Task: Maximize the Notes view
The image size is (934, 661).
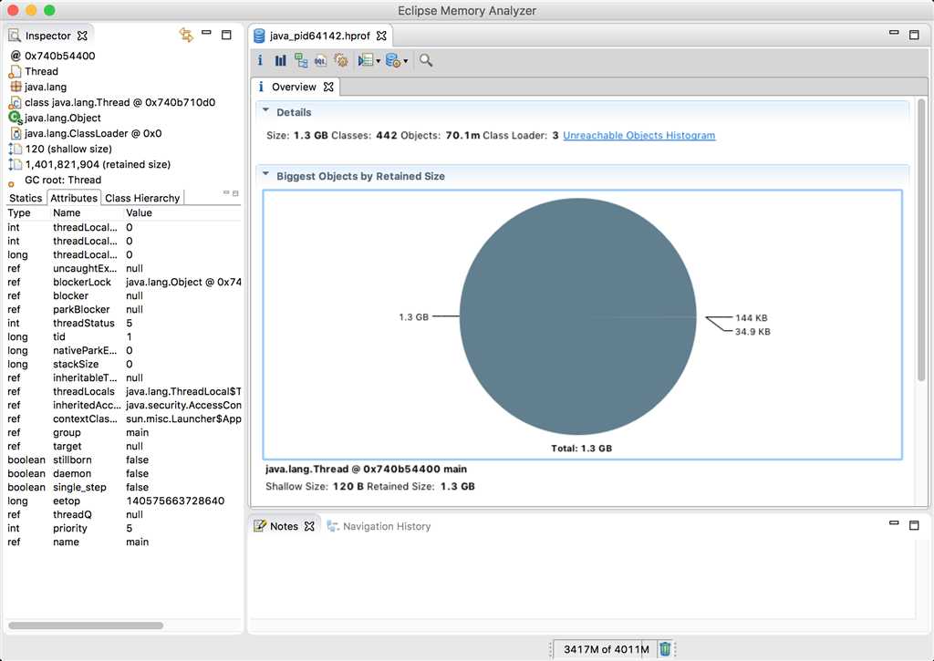Action: [914, 524]
